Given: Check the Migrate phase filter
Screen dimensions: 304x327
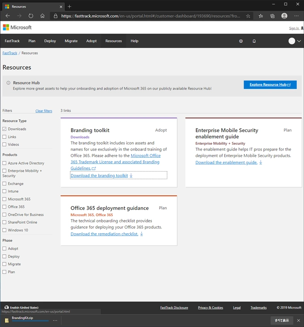Looking at the screenshot, I should tap(4, 264).
